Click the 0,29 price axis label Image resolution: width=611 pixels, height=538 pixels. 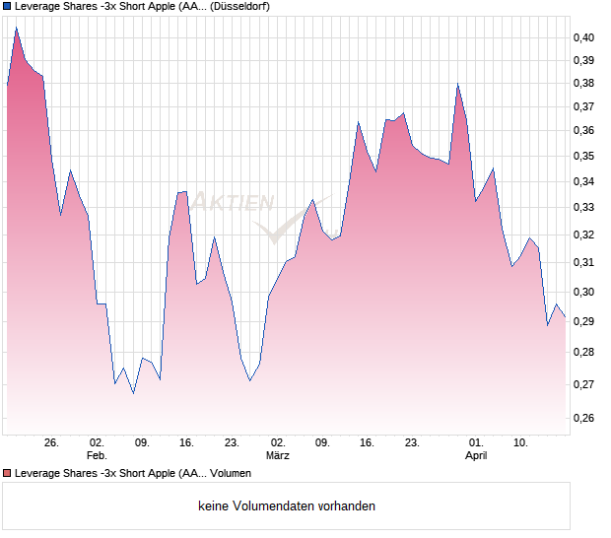tap(583, 321)
